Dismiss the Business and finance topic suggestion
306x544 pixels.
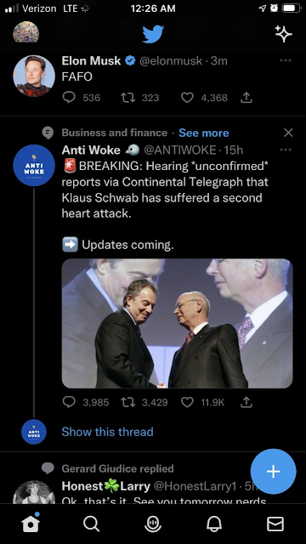click(288, 133)
